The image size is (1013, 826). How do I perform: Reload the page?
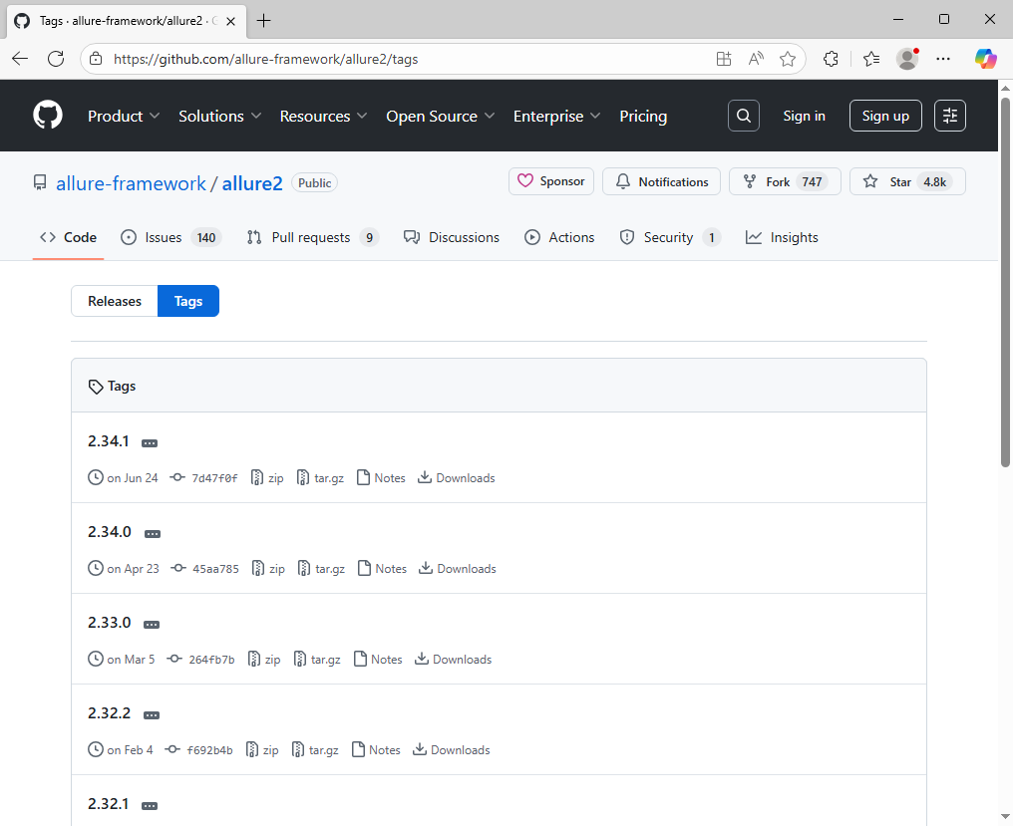pos(56,59)
